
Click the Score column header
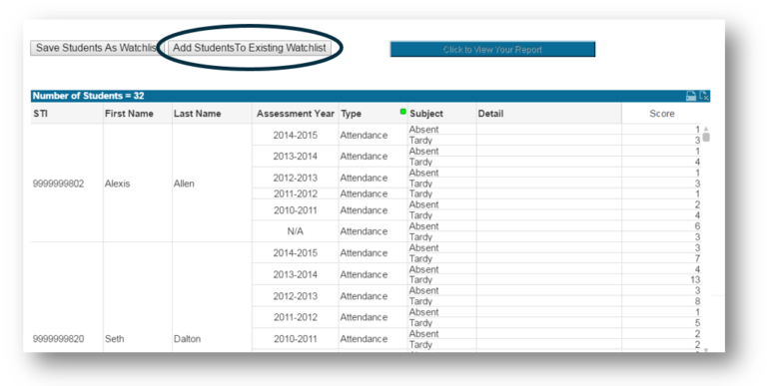(x=662, y=114)
